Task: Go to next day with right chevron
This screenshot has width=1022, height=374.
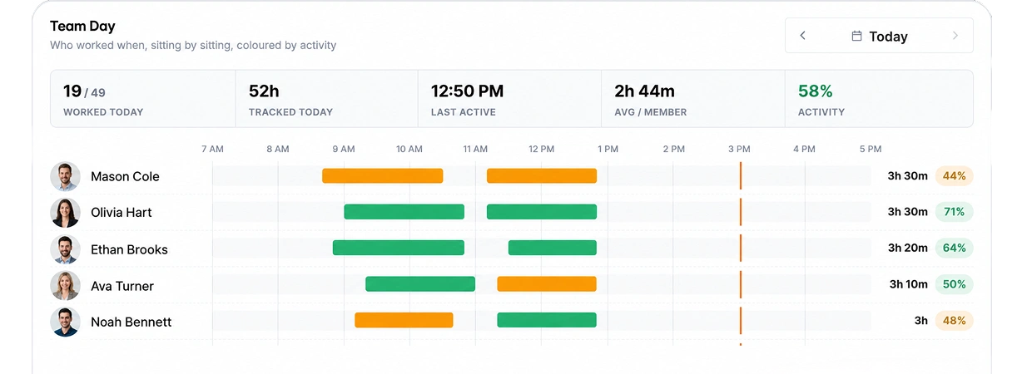Action: click(955, 36)
